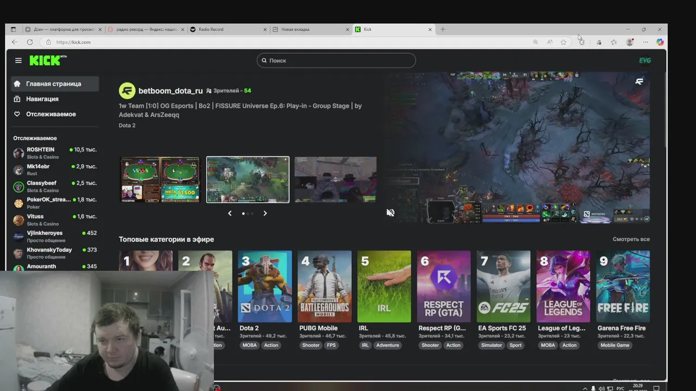This screenshot has width=696, height=391.
Task: Open PokerOK_strea... followed channel
Action: pos(55,203)
